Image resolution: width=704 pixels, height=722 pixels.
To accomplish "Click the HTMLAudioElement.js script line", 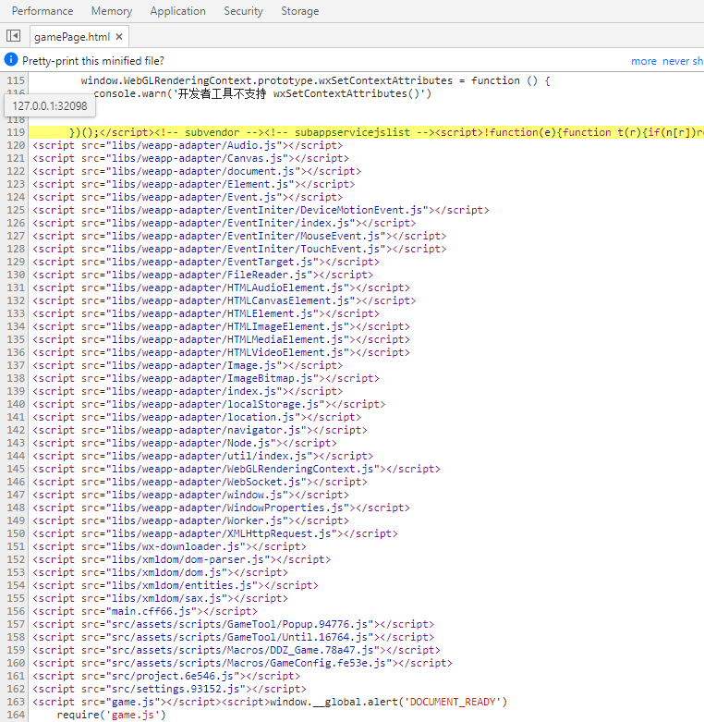I will click(x=221, y=288).
